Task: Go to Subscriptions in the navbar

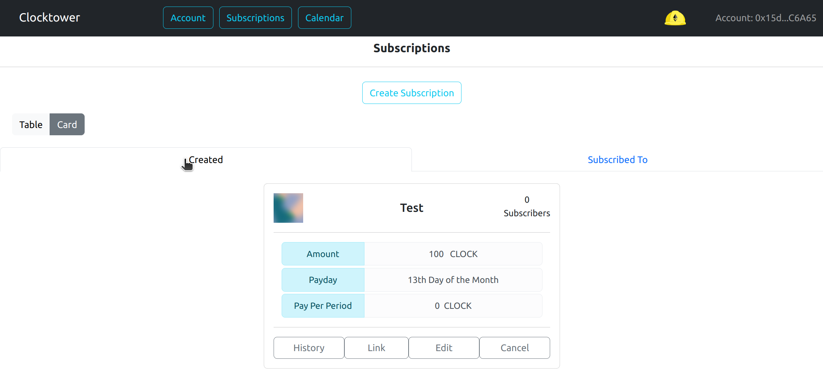Action: click(x=255, y=18)
